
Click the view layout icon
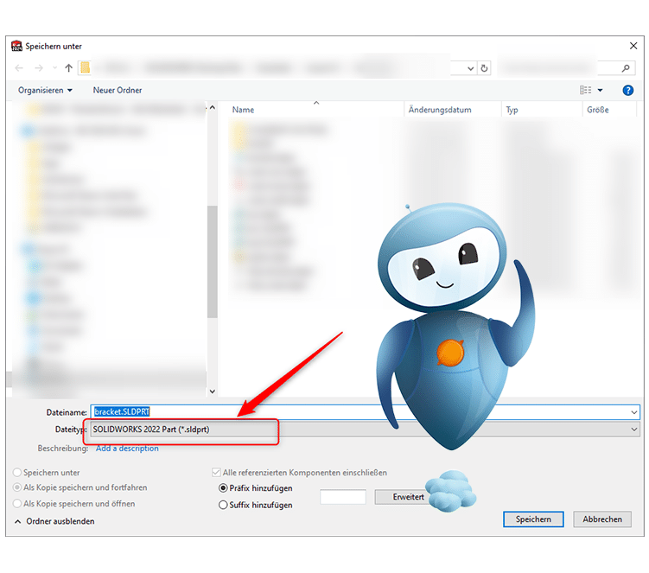point(586,90)
